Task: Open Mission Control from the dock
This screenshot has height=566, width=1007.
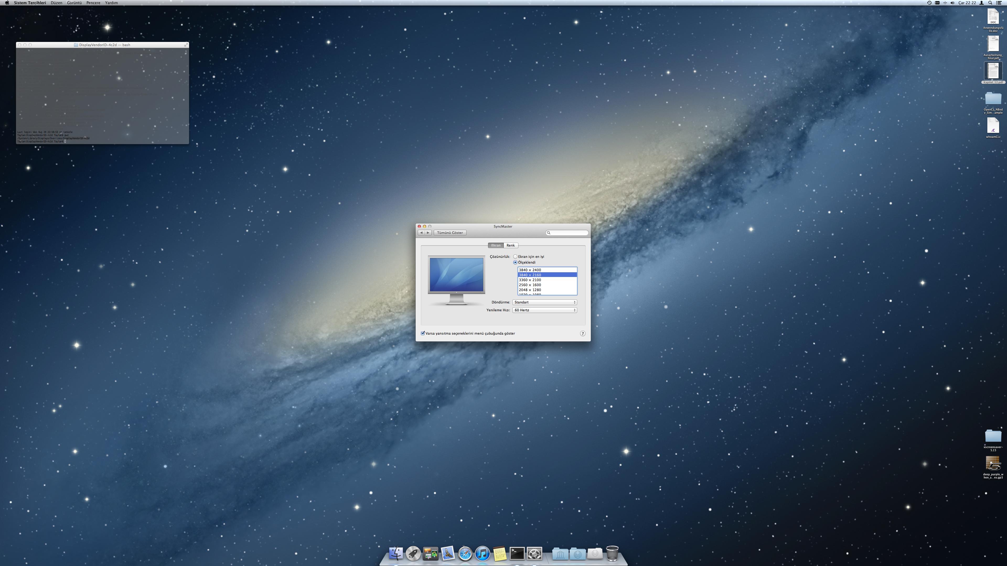Action: point(430,553)
